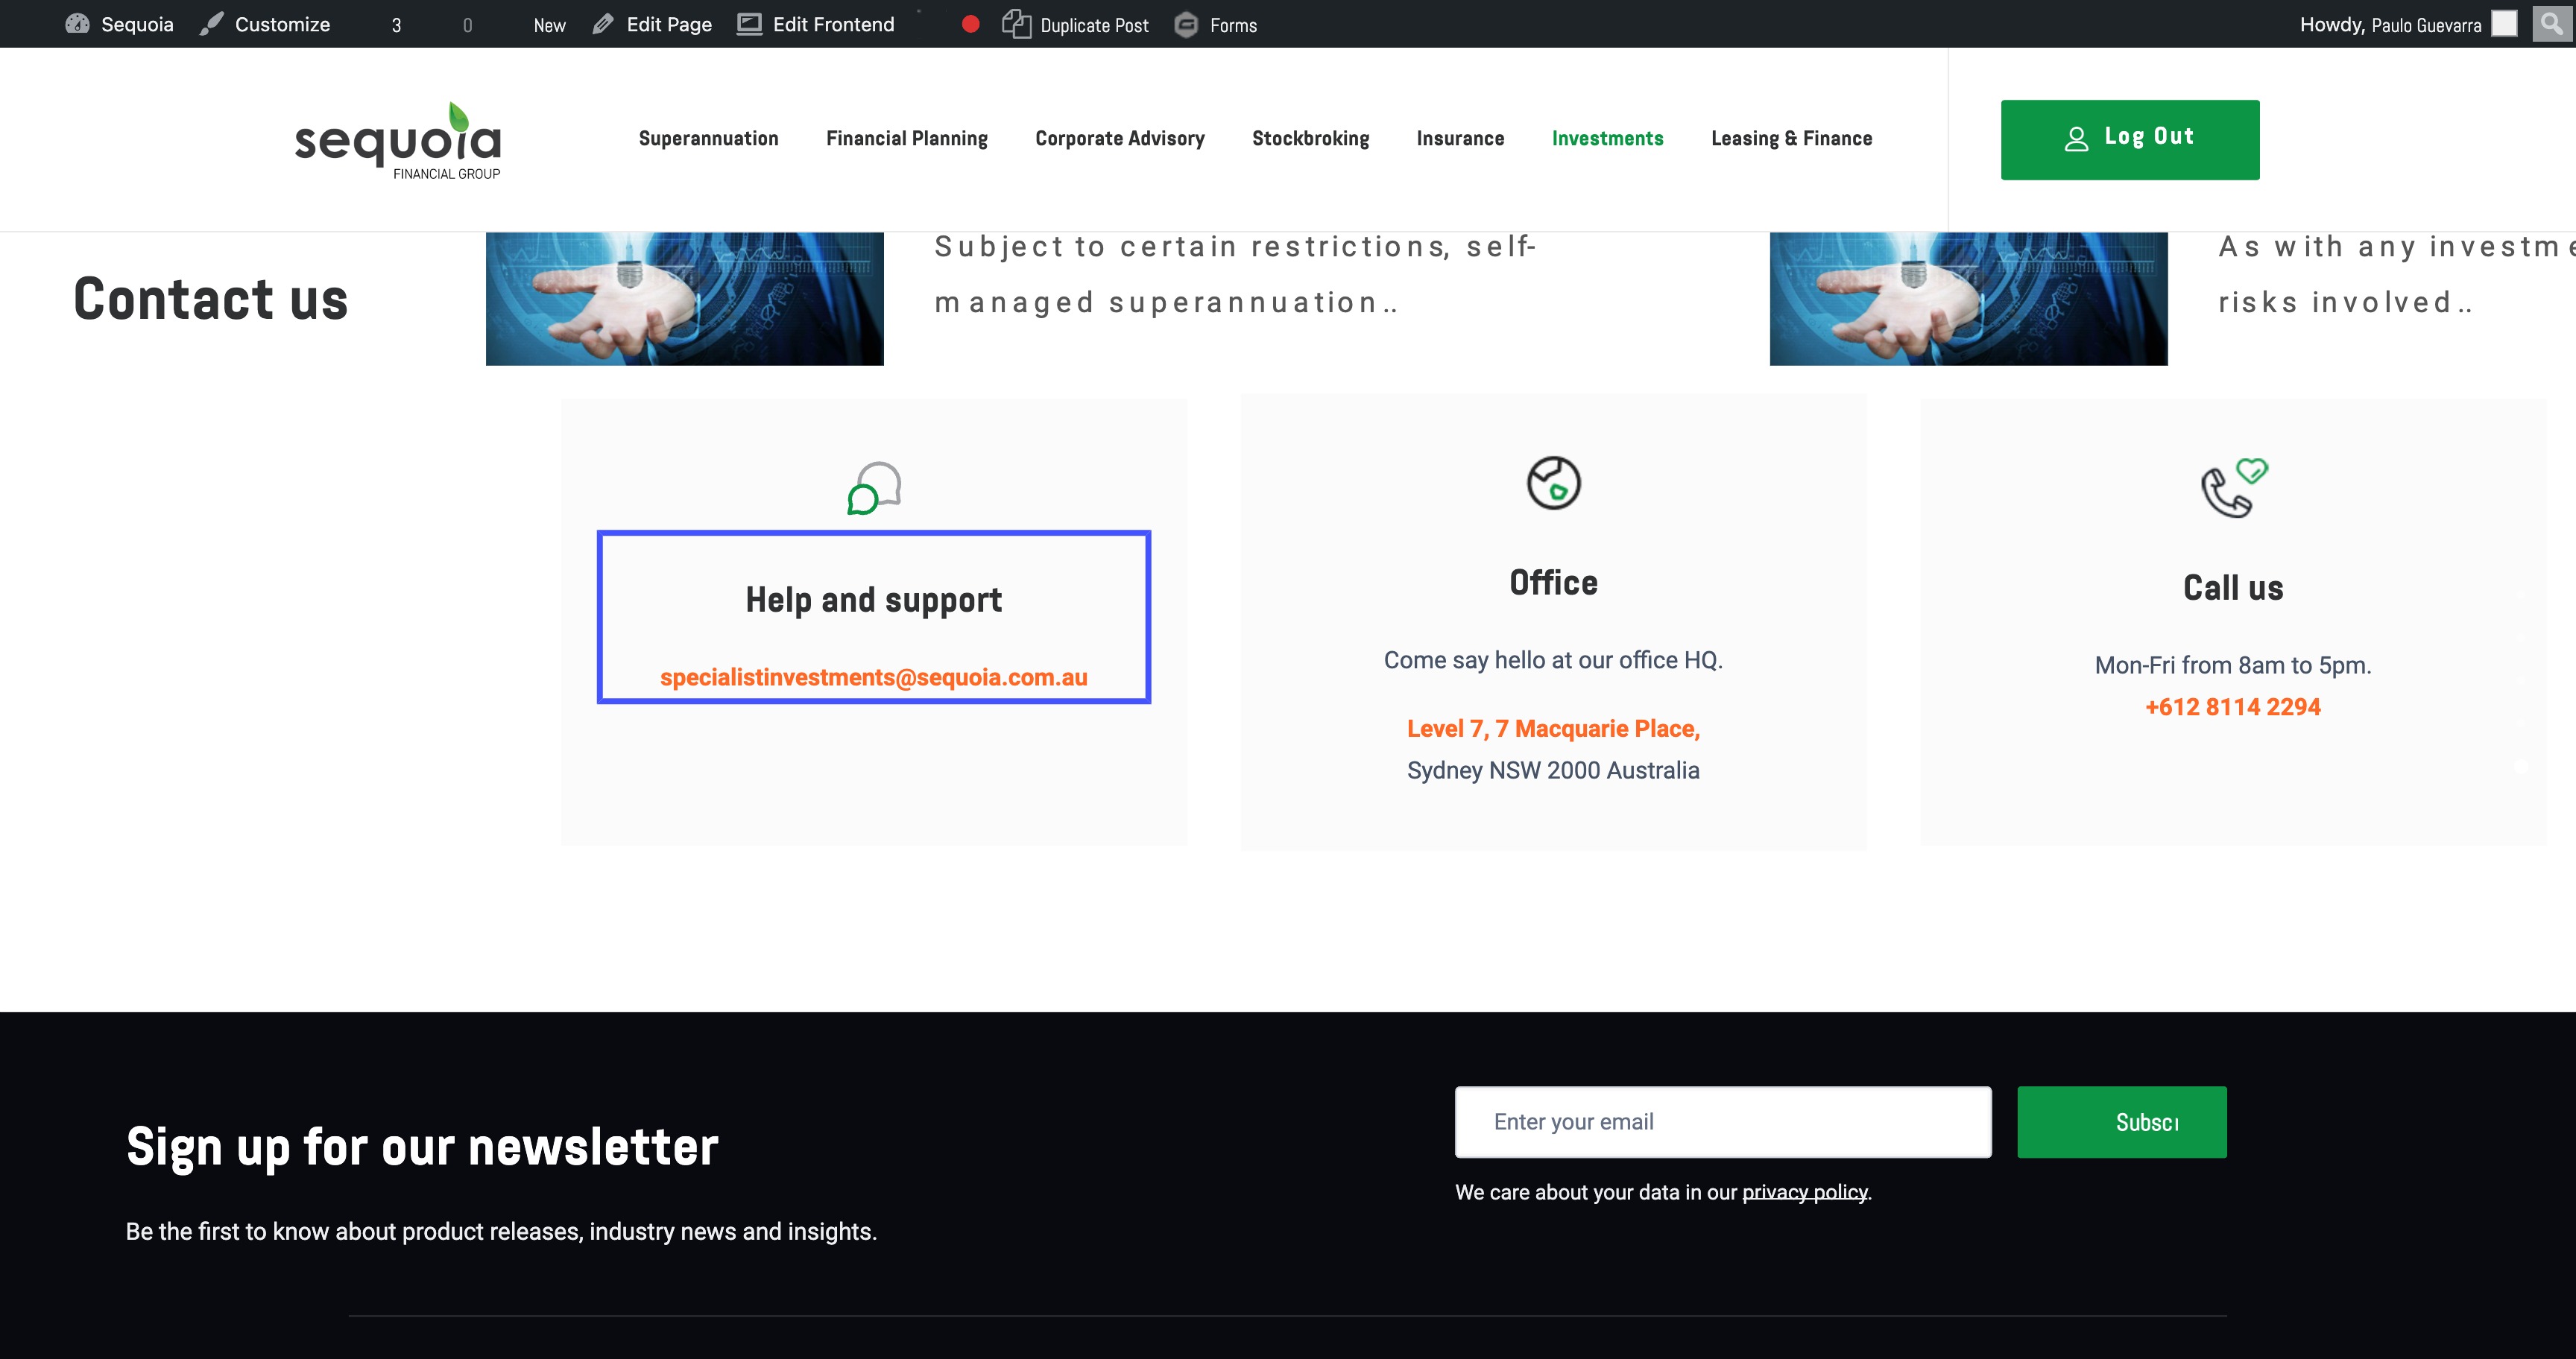Click the Edit Page pencil icon
Screen dimensions: 2576x1359
[602, 24]
